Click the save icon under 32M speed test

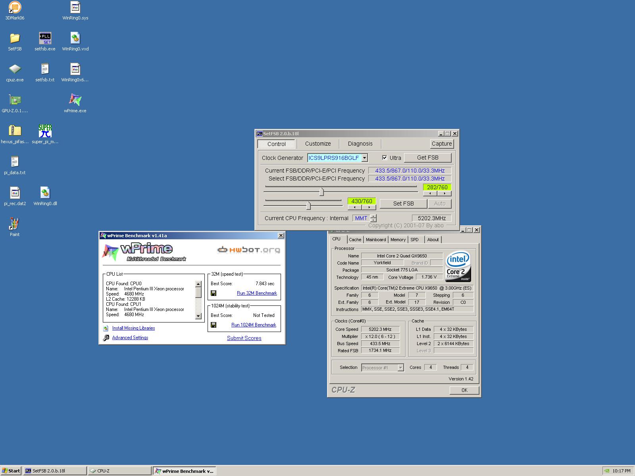click(214, 293)
